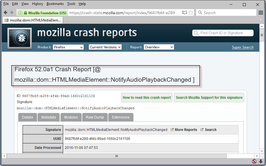Image resolution: width=266 pixels, height=166 pixels.
Task: Close the tab bar using the X icon
Action: [x=261, y=20]
